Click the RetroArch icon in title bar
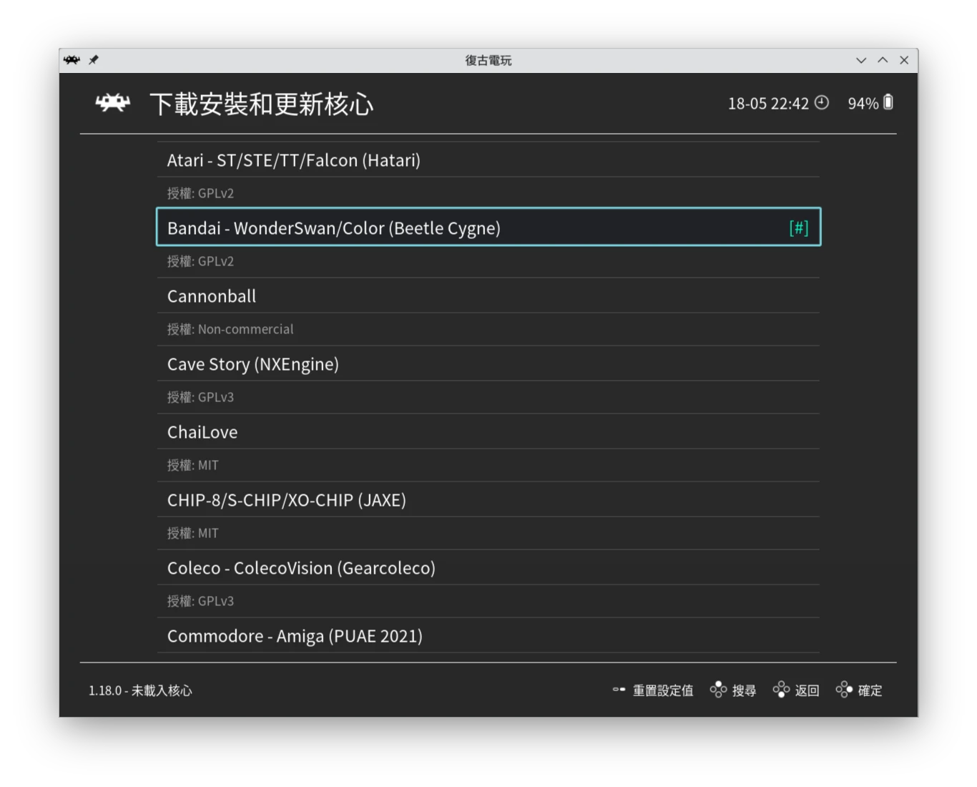The image size is (977, 787). pyautogui.click(x=72, y=60)
